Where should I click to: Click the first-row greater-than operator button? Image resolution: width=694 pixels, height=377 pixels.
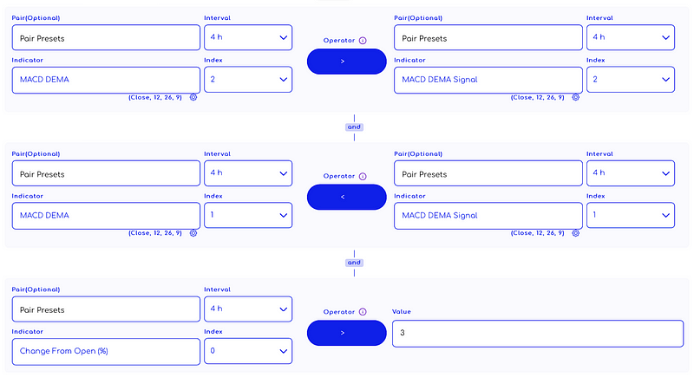coord(346,62)
